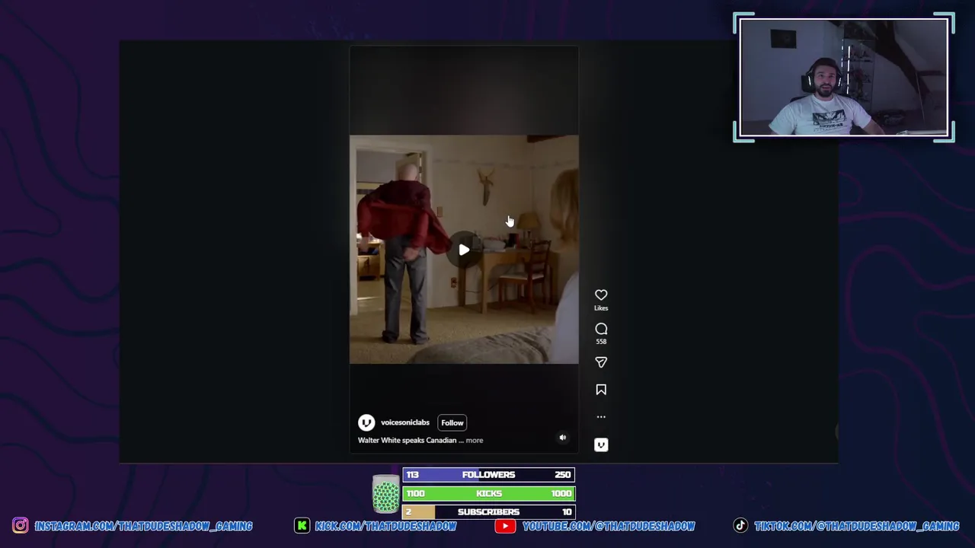
Task: Click the youtube.com/@thatdudeshadow text
Action: [x=609, y=526]
